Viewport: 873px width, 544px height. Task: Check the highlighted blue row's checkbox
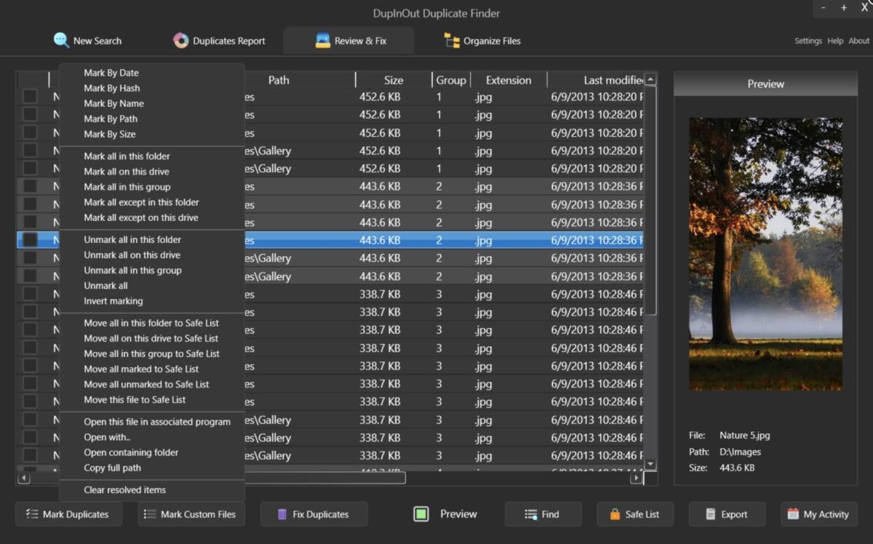pyautogui.click(x=29, y=240)
